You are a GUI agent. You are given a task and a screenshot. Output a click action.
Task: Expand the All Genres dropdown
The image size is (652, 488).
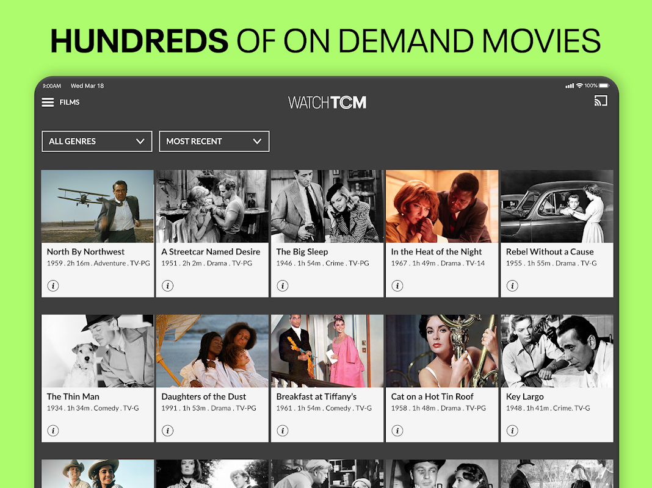tap(97, 141)
